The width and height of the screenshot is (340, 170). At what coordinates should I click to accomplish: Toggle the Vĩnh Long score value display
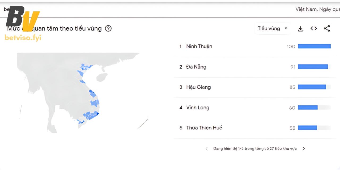click(x=292, y=108)
